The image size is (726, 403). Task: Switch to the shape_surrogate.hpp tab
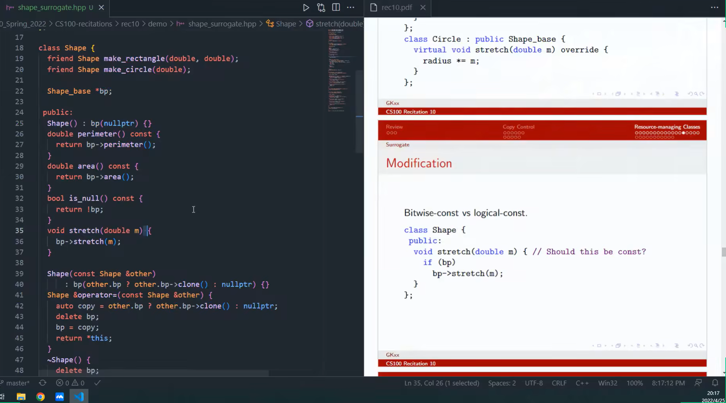click(x=51, y=7)
